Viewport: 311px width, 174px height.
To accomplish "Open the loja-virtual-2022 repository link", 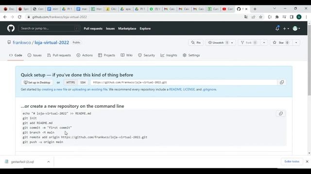I will [52, 43].
